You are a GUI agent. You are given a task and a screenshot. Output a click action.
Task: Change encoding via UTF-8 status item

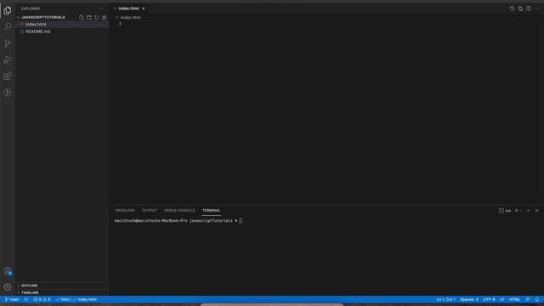click(489, 299)
